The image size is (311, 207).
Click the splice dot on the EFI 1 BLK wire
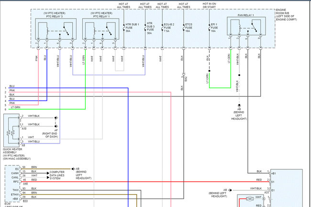(x=209, y=71)
